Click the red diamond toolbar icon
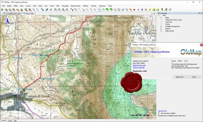 pyautogui.click(x=134, y=10)
